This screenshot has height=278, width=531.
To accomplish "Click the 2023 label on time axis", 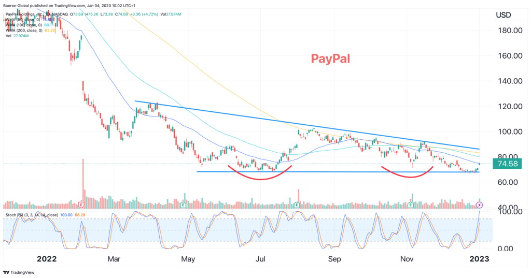I will coord(479,259).
